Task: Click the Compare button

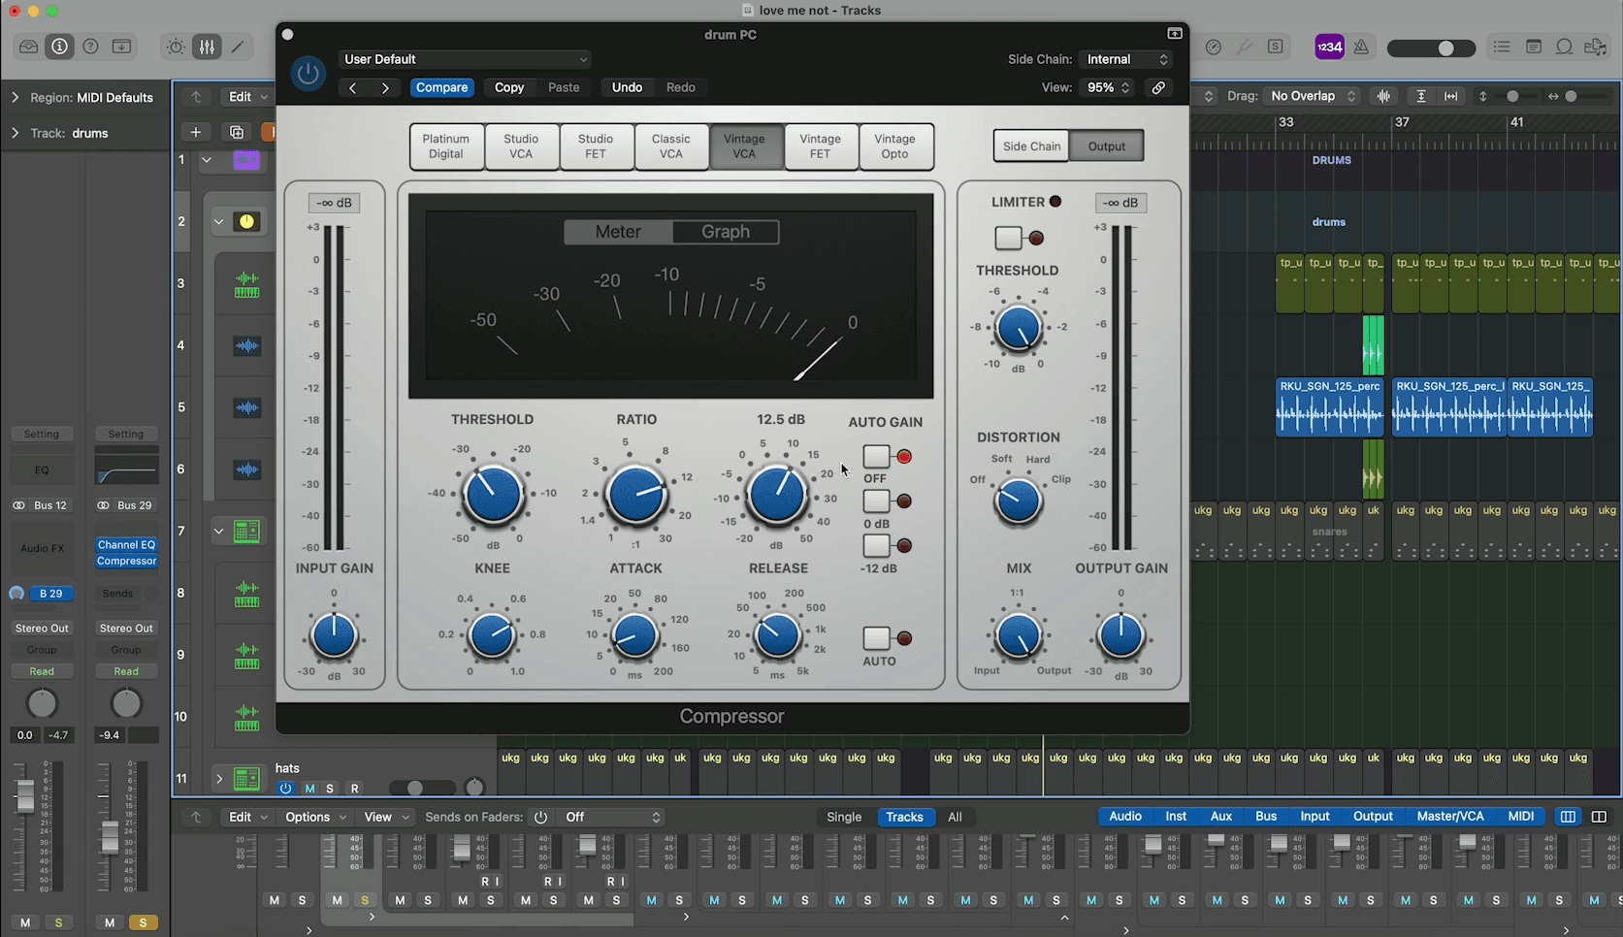Action: (x=442, y=87)
